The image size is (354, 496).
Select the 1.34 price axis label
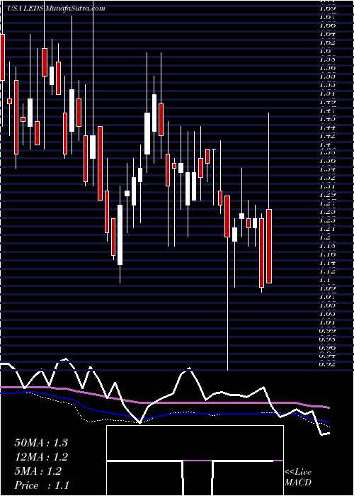[x=327, y=169]
